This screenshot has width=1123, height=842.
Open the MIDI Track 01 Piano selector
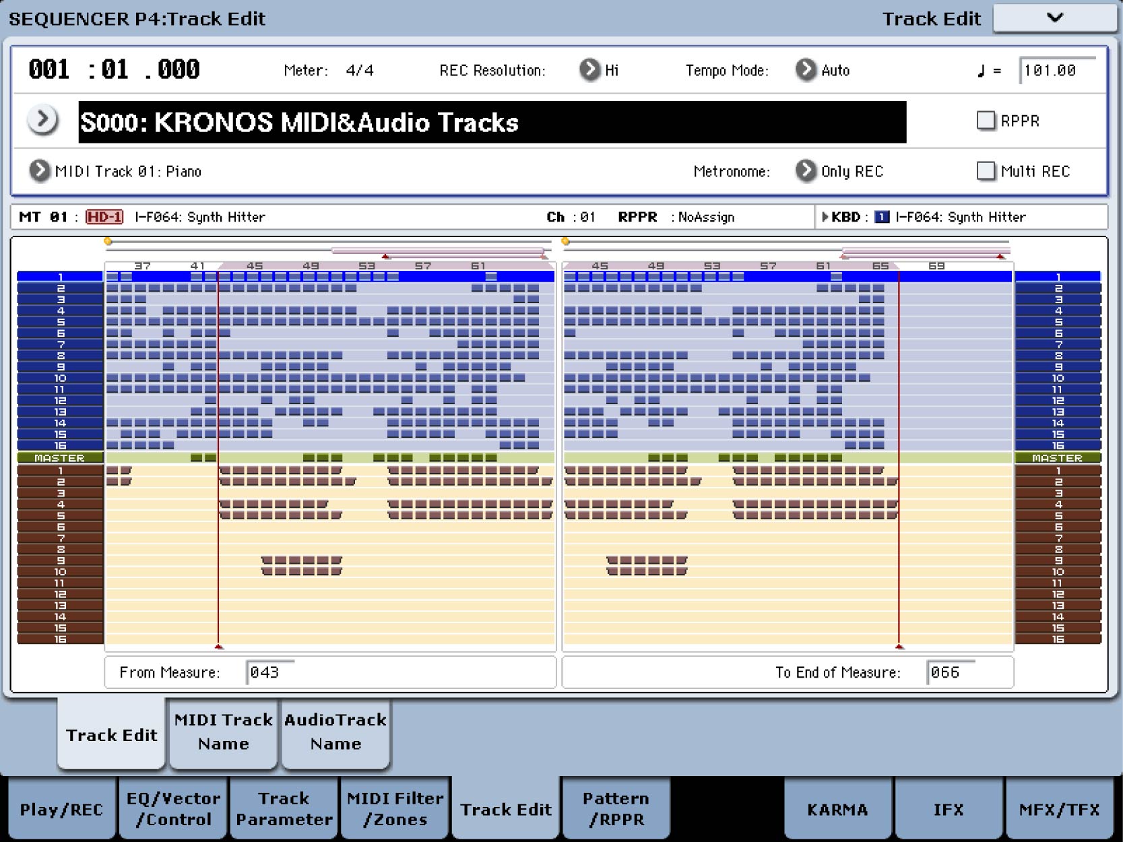click(40, 171)
